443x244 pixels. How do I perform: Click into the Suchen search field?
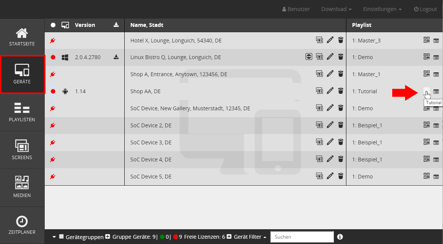pos(302,237)
